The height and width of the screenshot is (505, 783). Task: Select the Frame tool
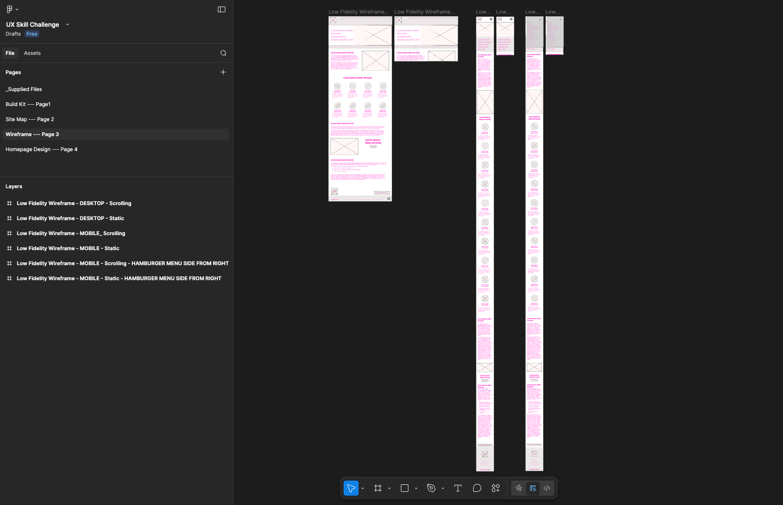[378, 488]
